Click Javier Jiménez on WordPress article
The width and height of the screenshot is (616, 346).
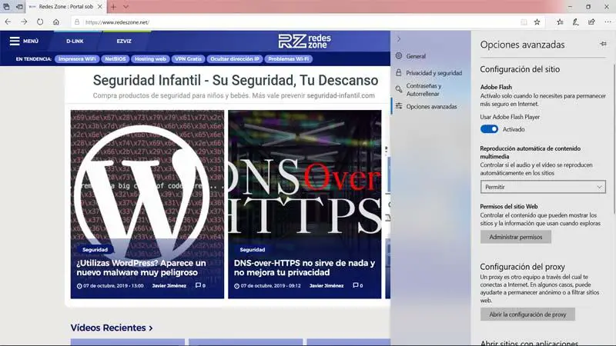169,285
